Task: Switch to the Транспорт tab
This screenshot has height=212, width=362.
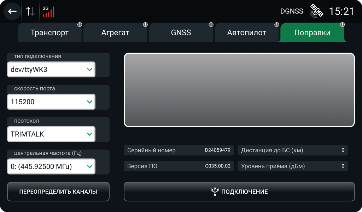Action: tap(49, 33)
